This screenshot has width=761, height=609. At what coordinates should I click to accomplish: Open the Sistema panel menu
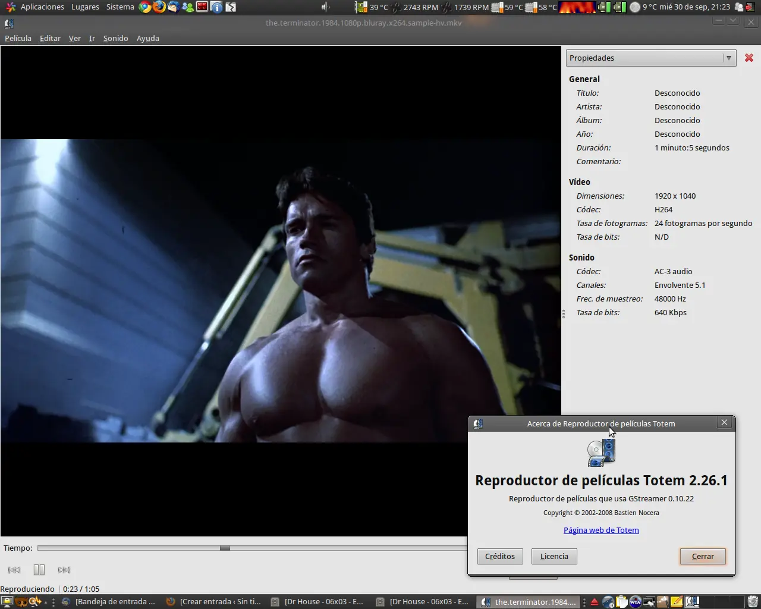coord(120,7)
